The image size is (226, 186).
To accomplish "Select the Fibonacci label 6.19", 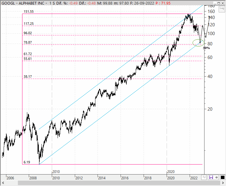I will [27, 162].
